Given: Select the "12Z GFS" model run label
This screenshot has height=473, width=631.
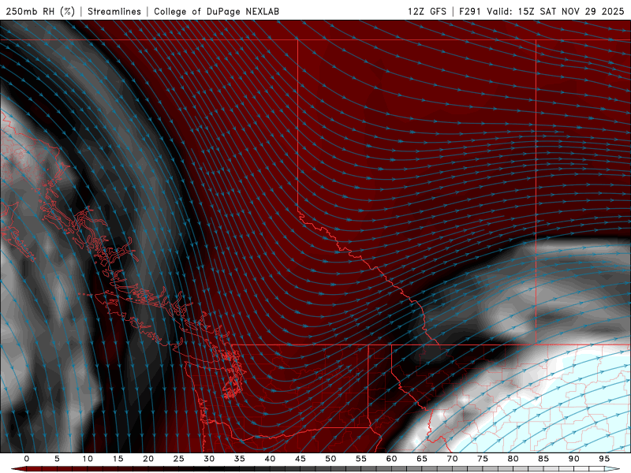Looking at the screenshot, I should click(427, 11).
